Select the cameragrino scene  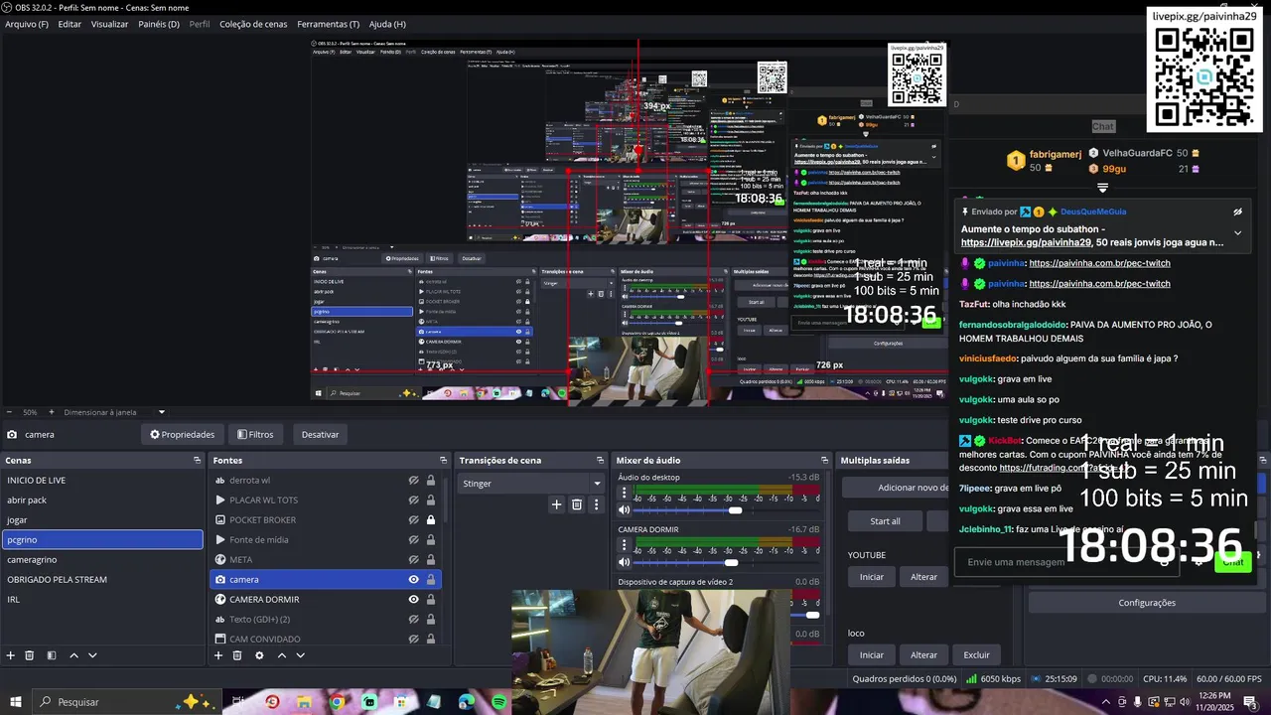(x=102, y=559)
